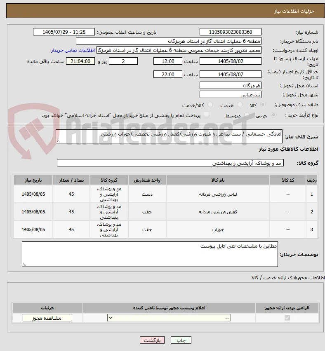Click the واحد شمارش column header
This screenshot has height=351, width=325.
[147, 180]
